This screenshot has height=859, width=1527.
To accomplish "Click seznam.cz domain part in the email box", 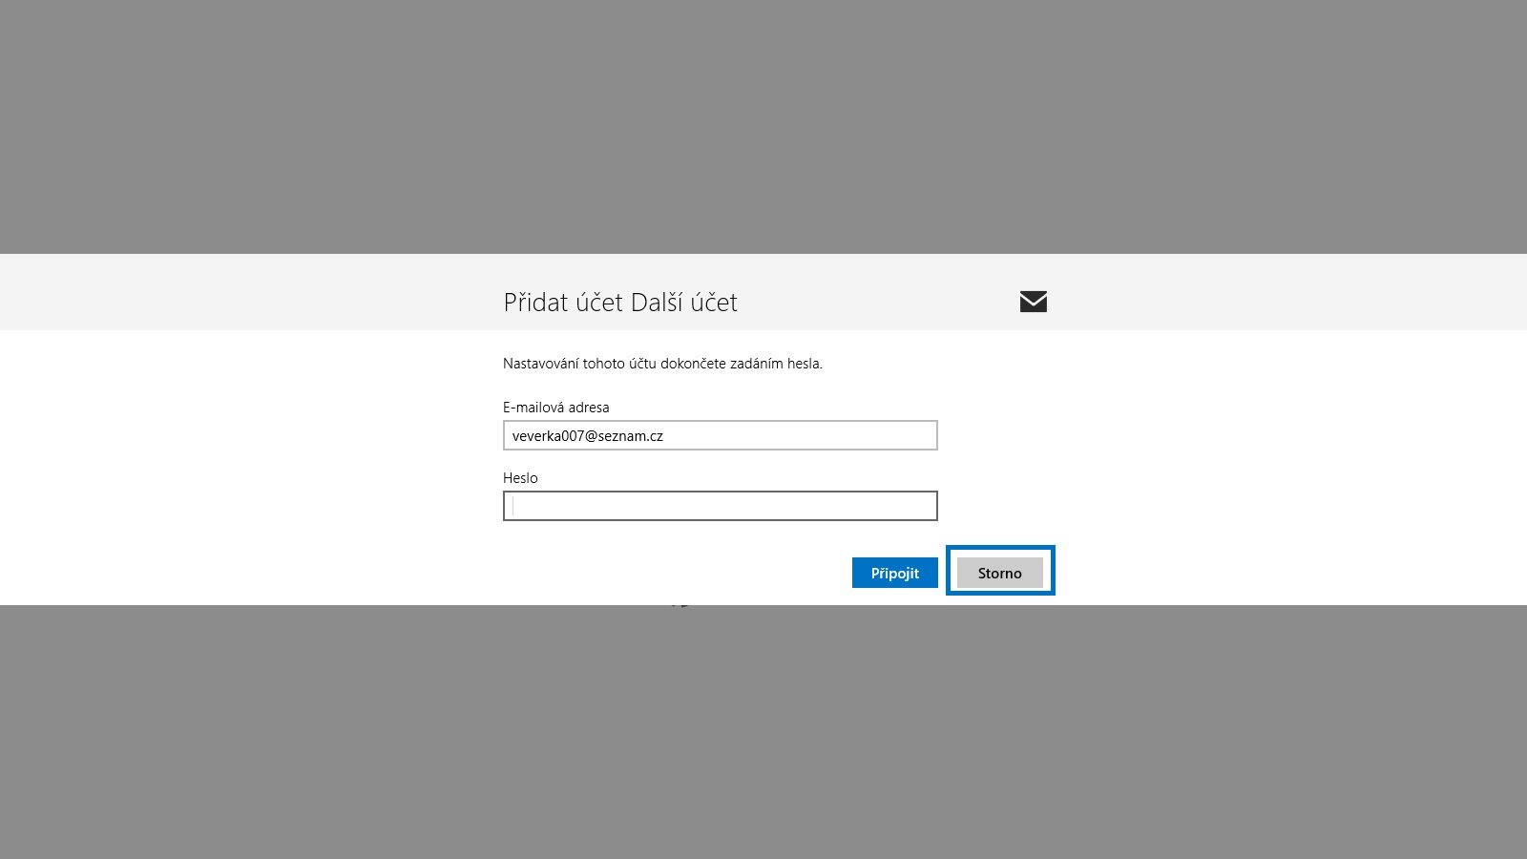I will tap(630, 436).
